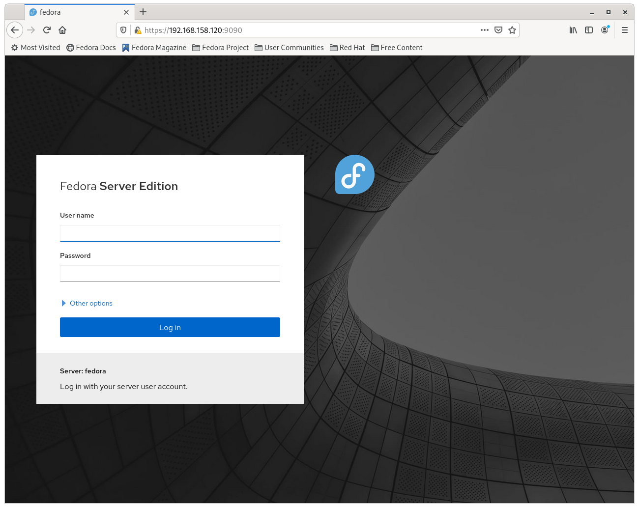Save page to Pocket
The height and width of the screenshot is (508, 639).
pos(498,30)
